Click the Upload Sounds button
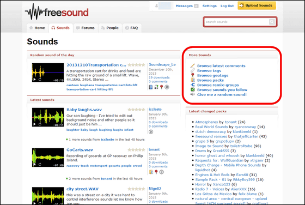Screen dimensions: 305x205 click(x=257, y=5)
